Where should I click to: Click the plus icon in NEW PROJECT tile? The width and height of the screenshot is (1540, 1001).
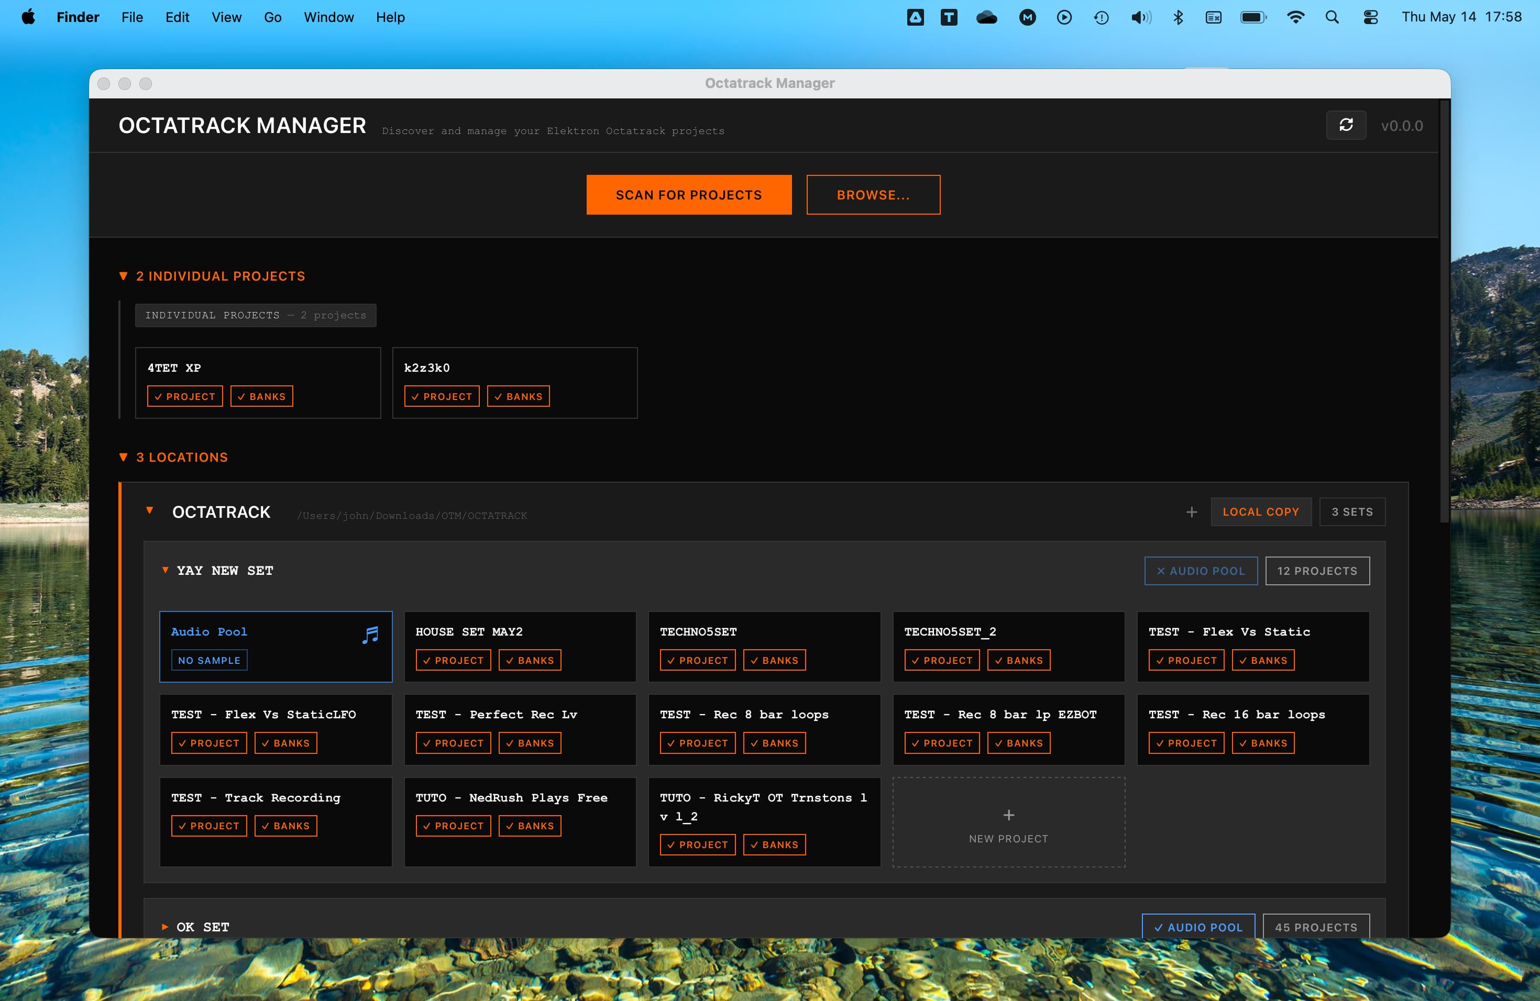(1008, 815)
